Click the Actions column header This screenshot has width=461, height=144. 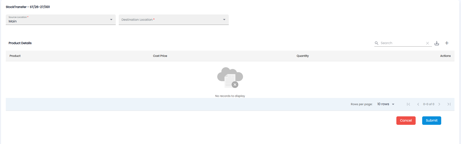point(445,56)
